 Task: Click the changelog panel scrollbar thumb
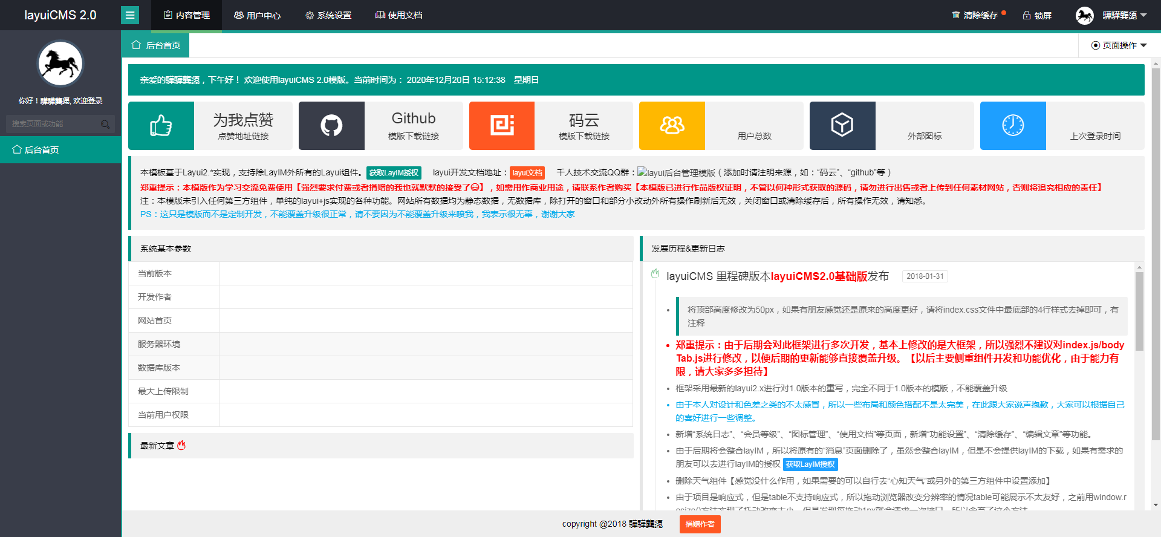[1139, 311]
